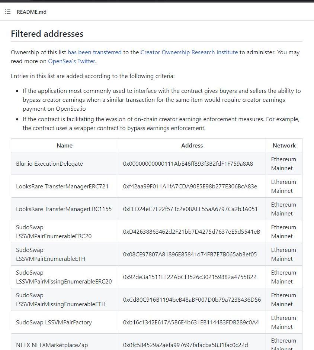Image resolution: width=314 pixels, height=350 pixels.
Task: Click the Network column header
Action: coord(284,146)
